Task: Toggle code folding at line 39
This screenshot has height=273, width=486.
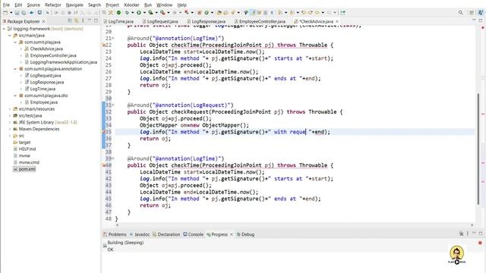Action: 113,158
